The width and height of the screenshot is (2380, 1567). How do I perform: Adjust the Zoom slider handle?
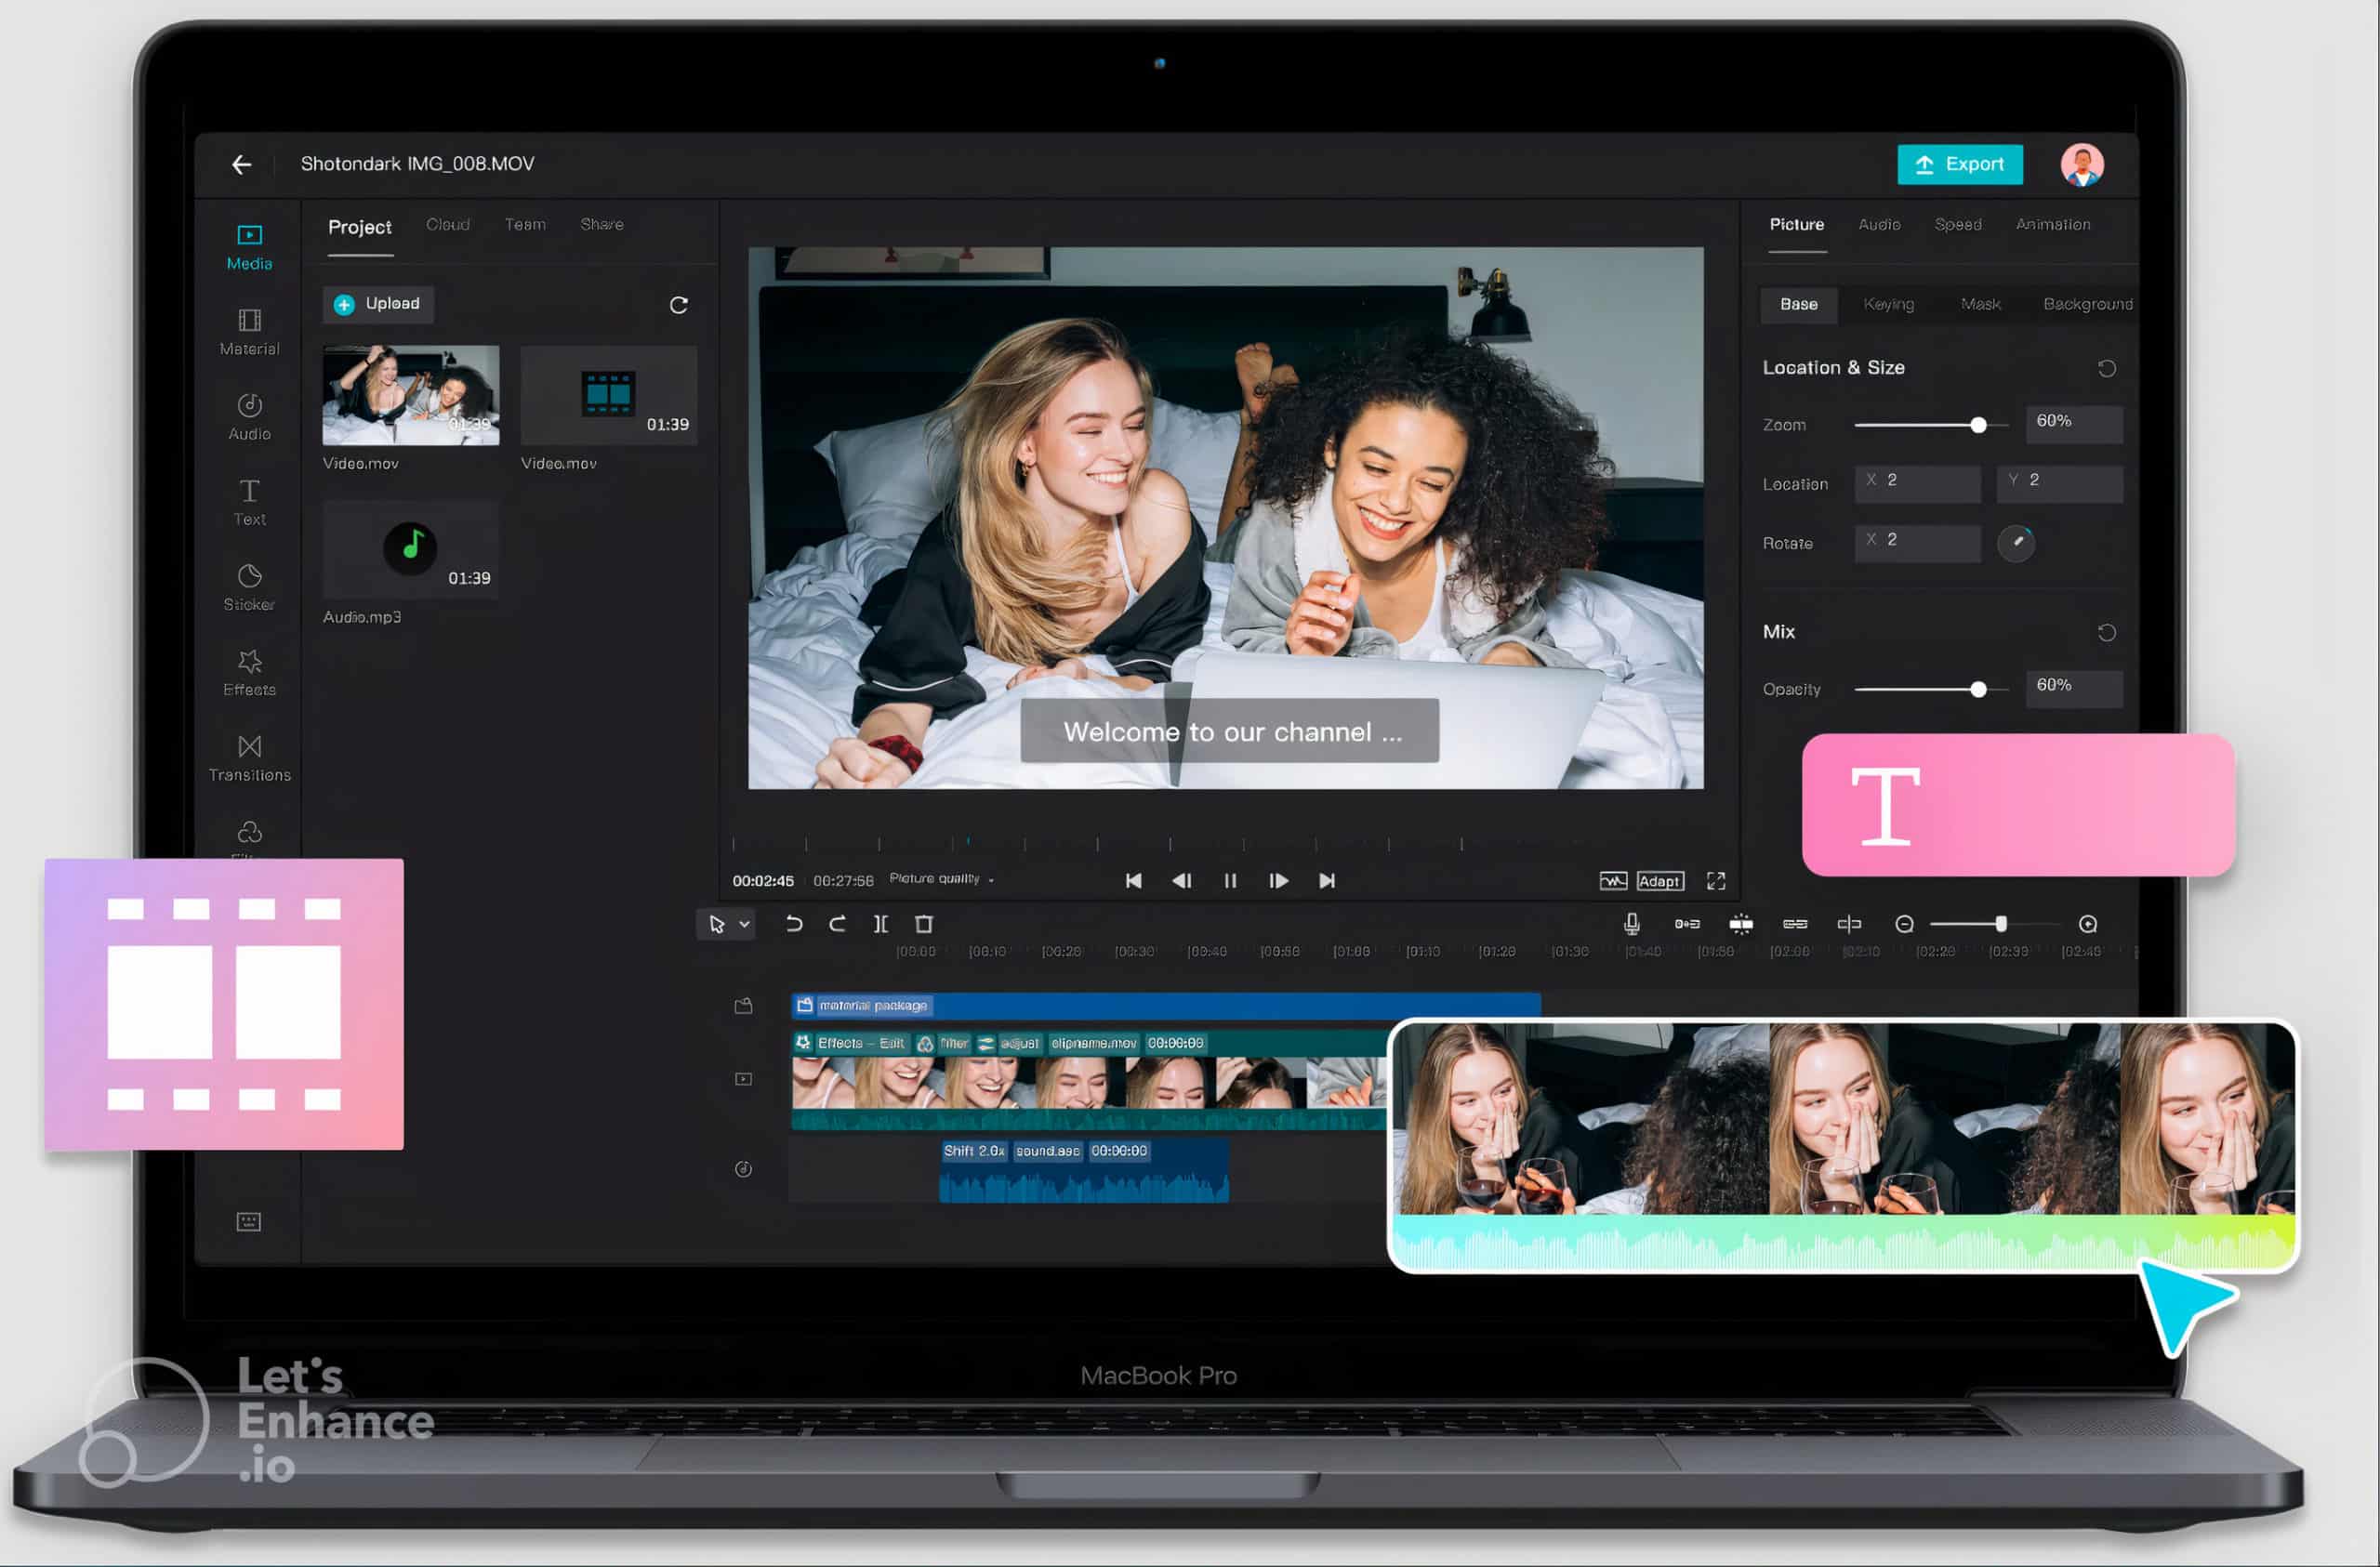click(x=1977, y=425)
